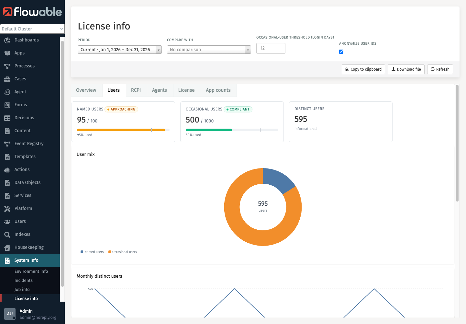Screen dimensions: 466x324
Task: Switch to the Agents tab
Action: [160, 90]
